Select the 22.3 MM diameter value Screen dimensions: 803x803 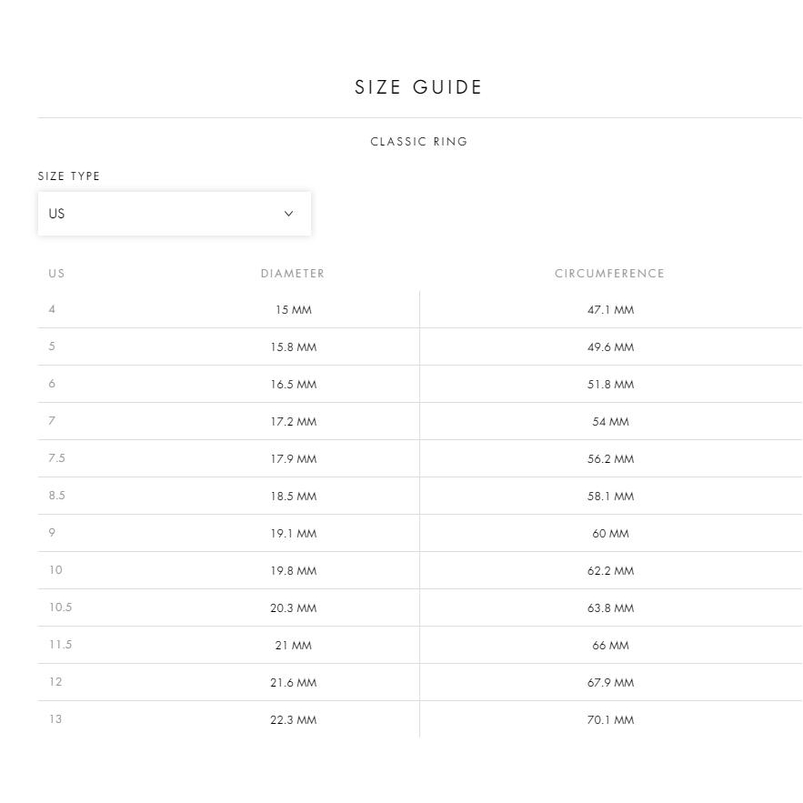294,719
